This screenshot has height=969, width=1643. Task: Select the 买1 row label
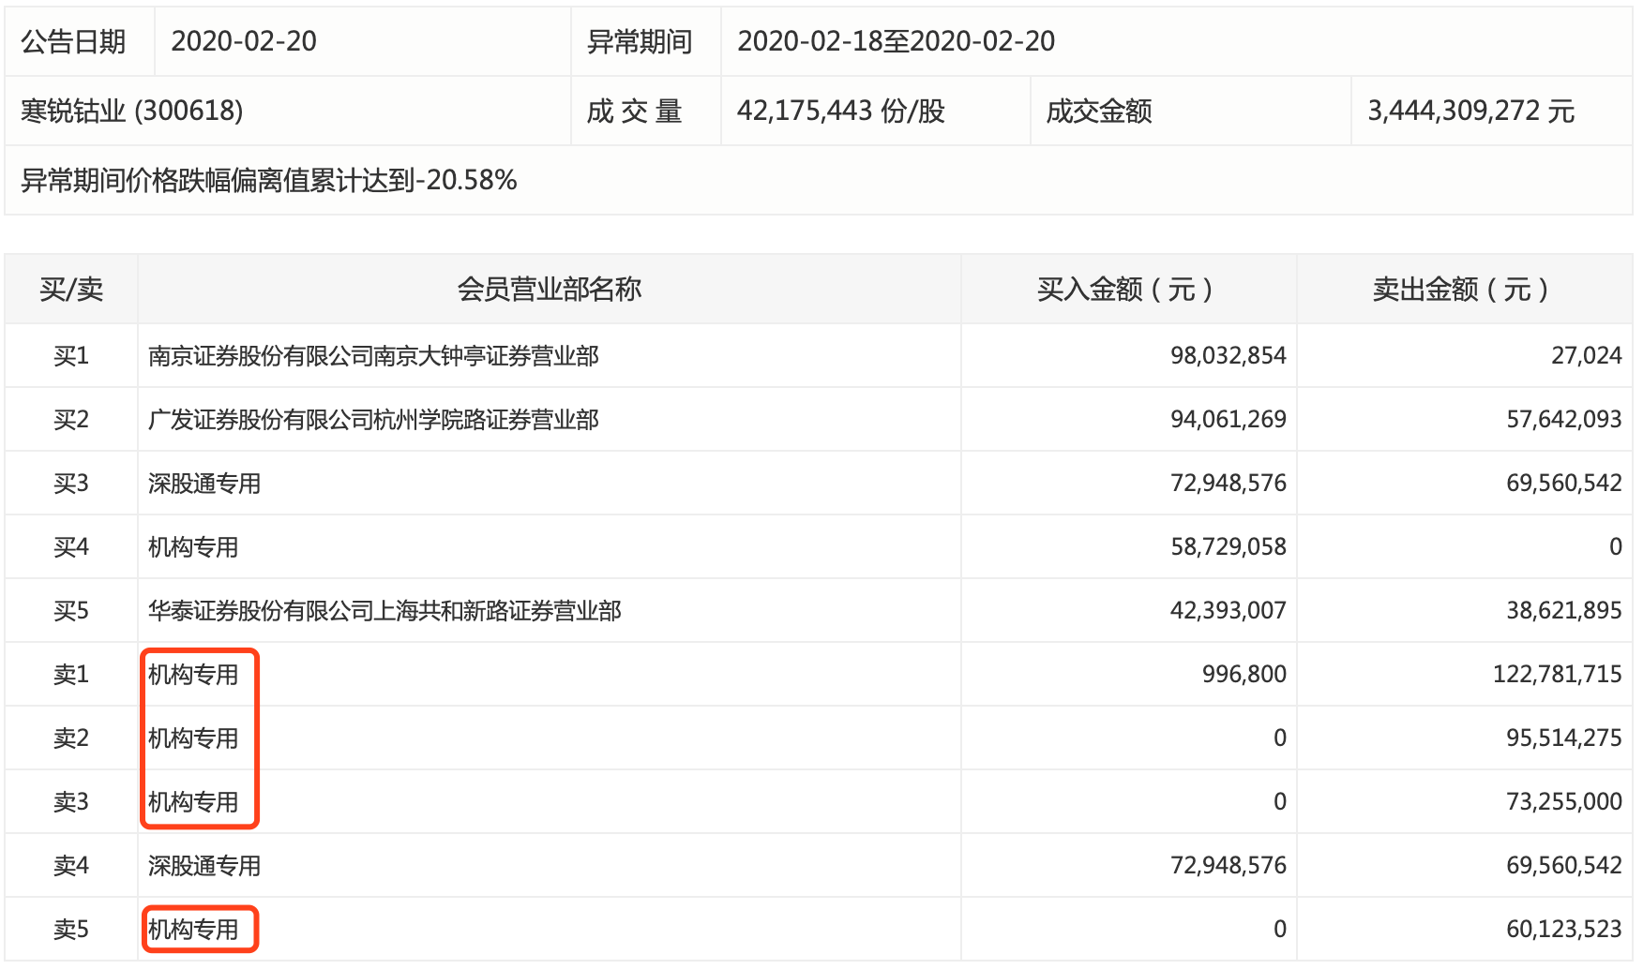click(x=71, y=355)
